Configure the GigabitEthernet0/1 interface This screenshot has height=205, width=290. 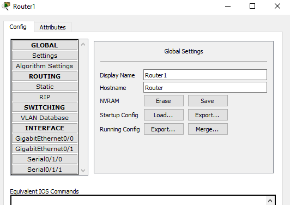pyautogui.click(x=45, y=149)
